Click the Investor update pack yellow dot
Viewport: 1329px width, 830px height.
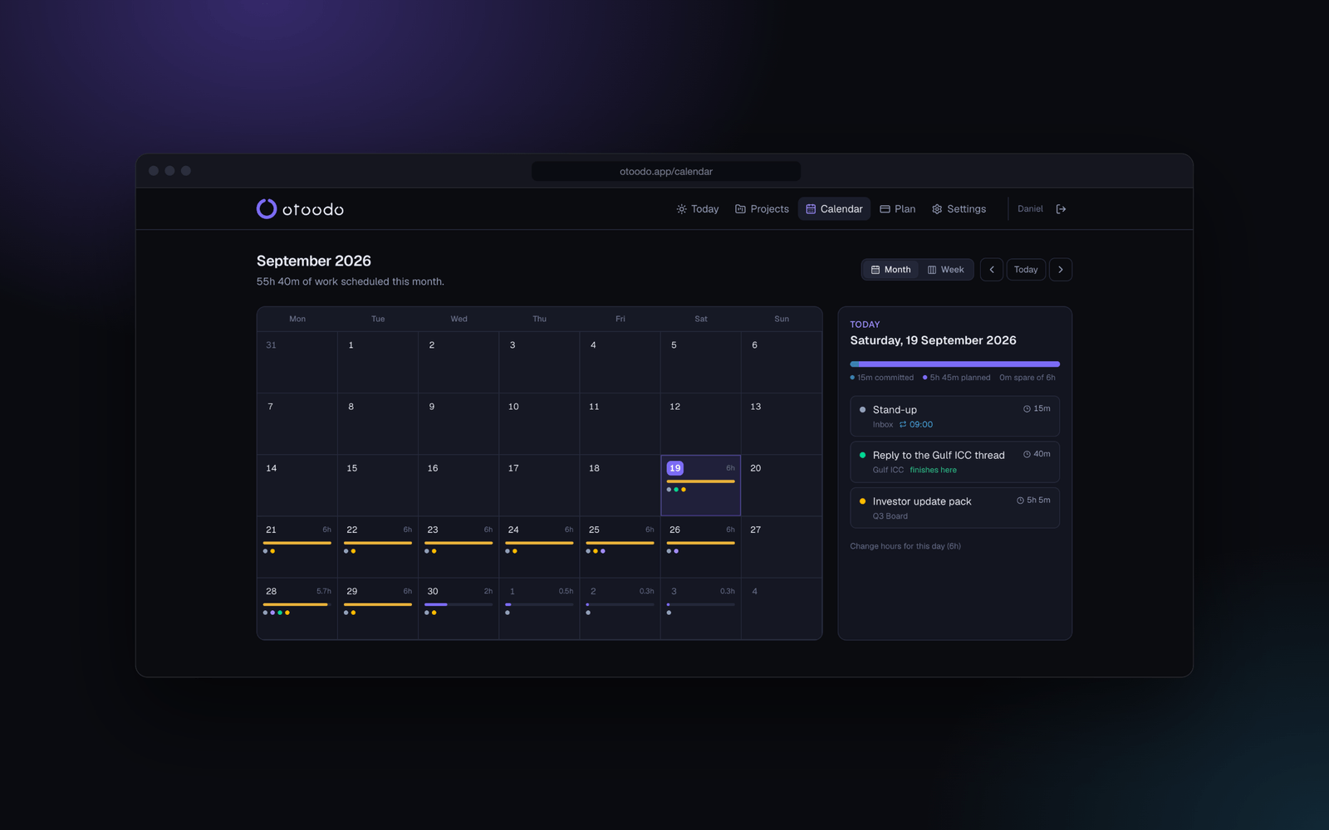[x=862, y=501]
